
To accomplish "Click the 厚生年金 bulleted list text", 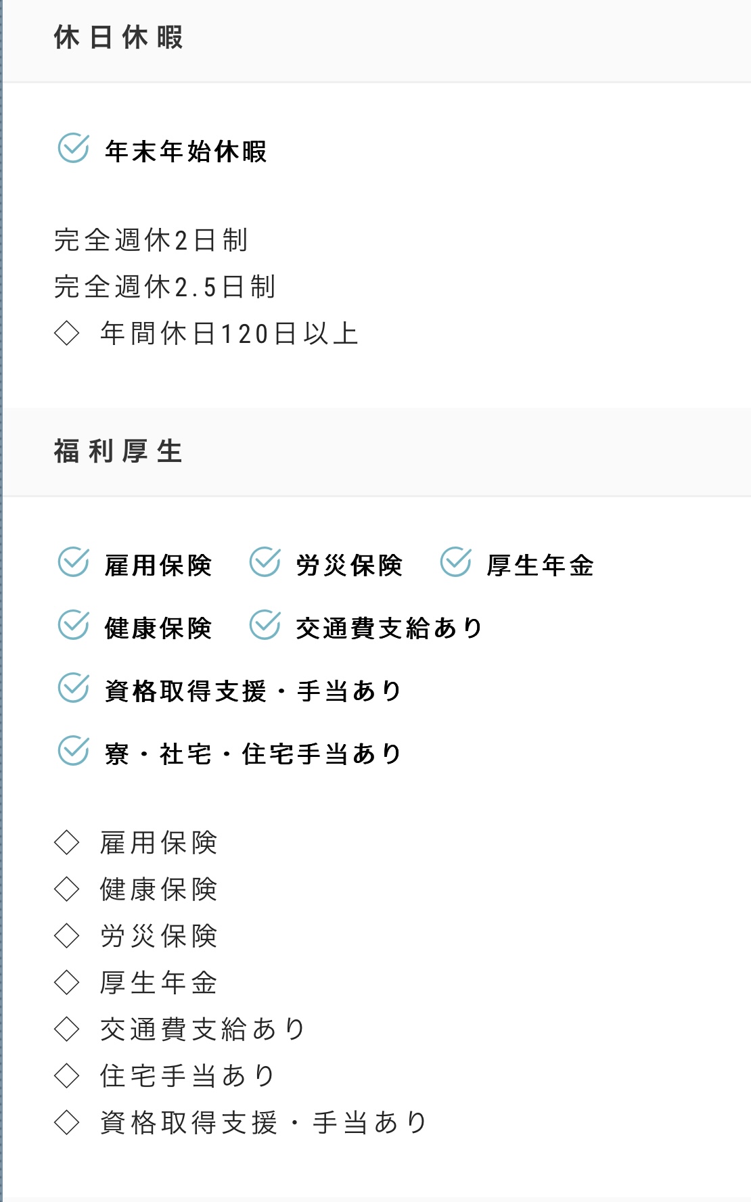I will pyautogui.click(x=159, y=982).
